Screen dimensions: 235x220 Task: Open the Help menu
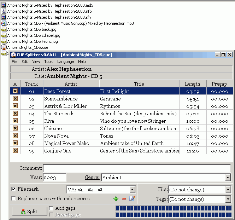(x=82, y=62)
